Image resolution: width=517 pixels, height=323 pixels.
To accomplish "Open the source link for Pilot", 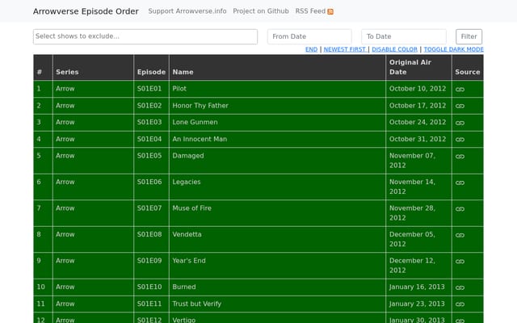I will point(460,90).
